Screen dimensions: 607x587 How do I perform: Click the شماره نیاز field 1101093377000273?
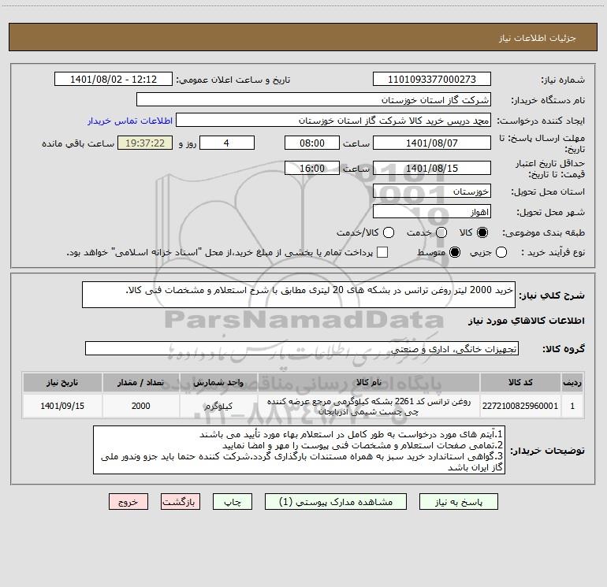(x=432, y=79)
